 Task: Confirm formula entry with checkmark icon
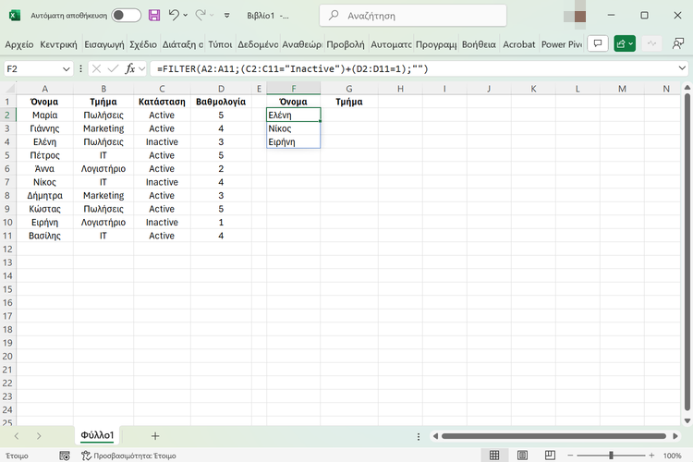click(113, 68)
